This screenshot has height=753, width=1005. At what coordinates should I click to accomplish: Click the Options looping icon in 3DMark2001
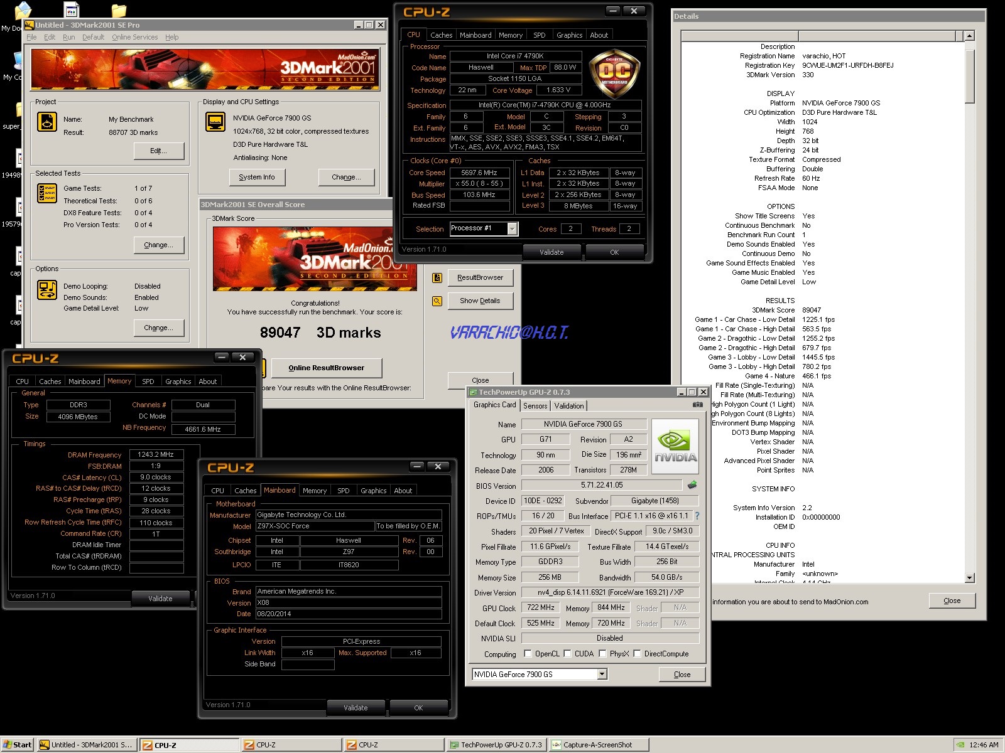(47, 289)
